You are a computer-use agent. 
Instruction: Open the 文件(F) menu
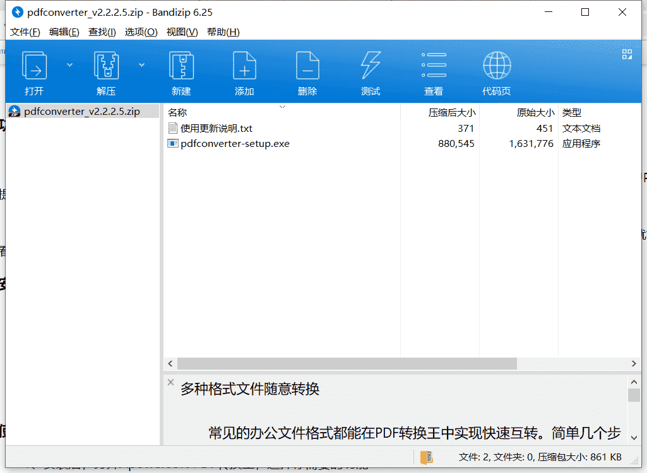pyautogui.click(x=25, y=32)
